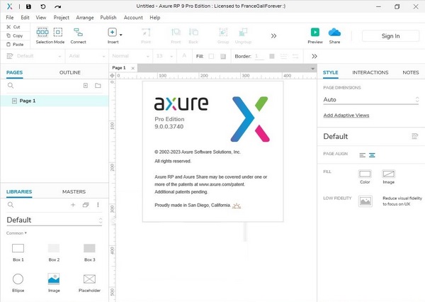
Task: Switch to the Masters tab
Action: coord(74,191)
